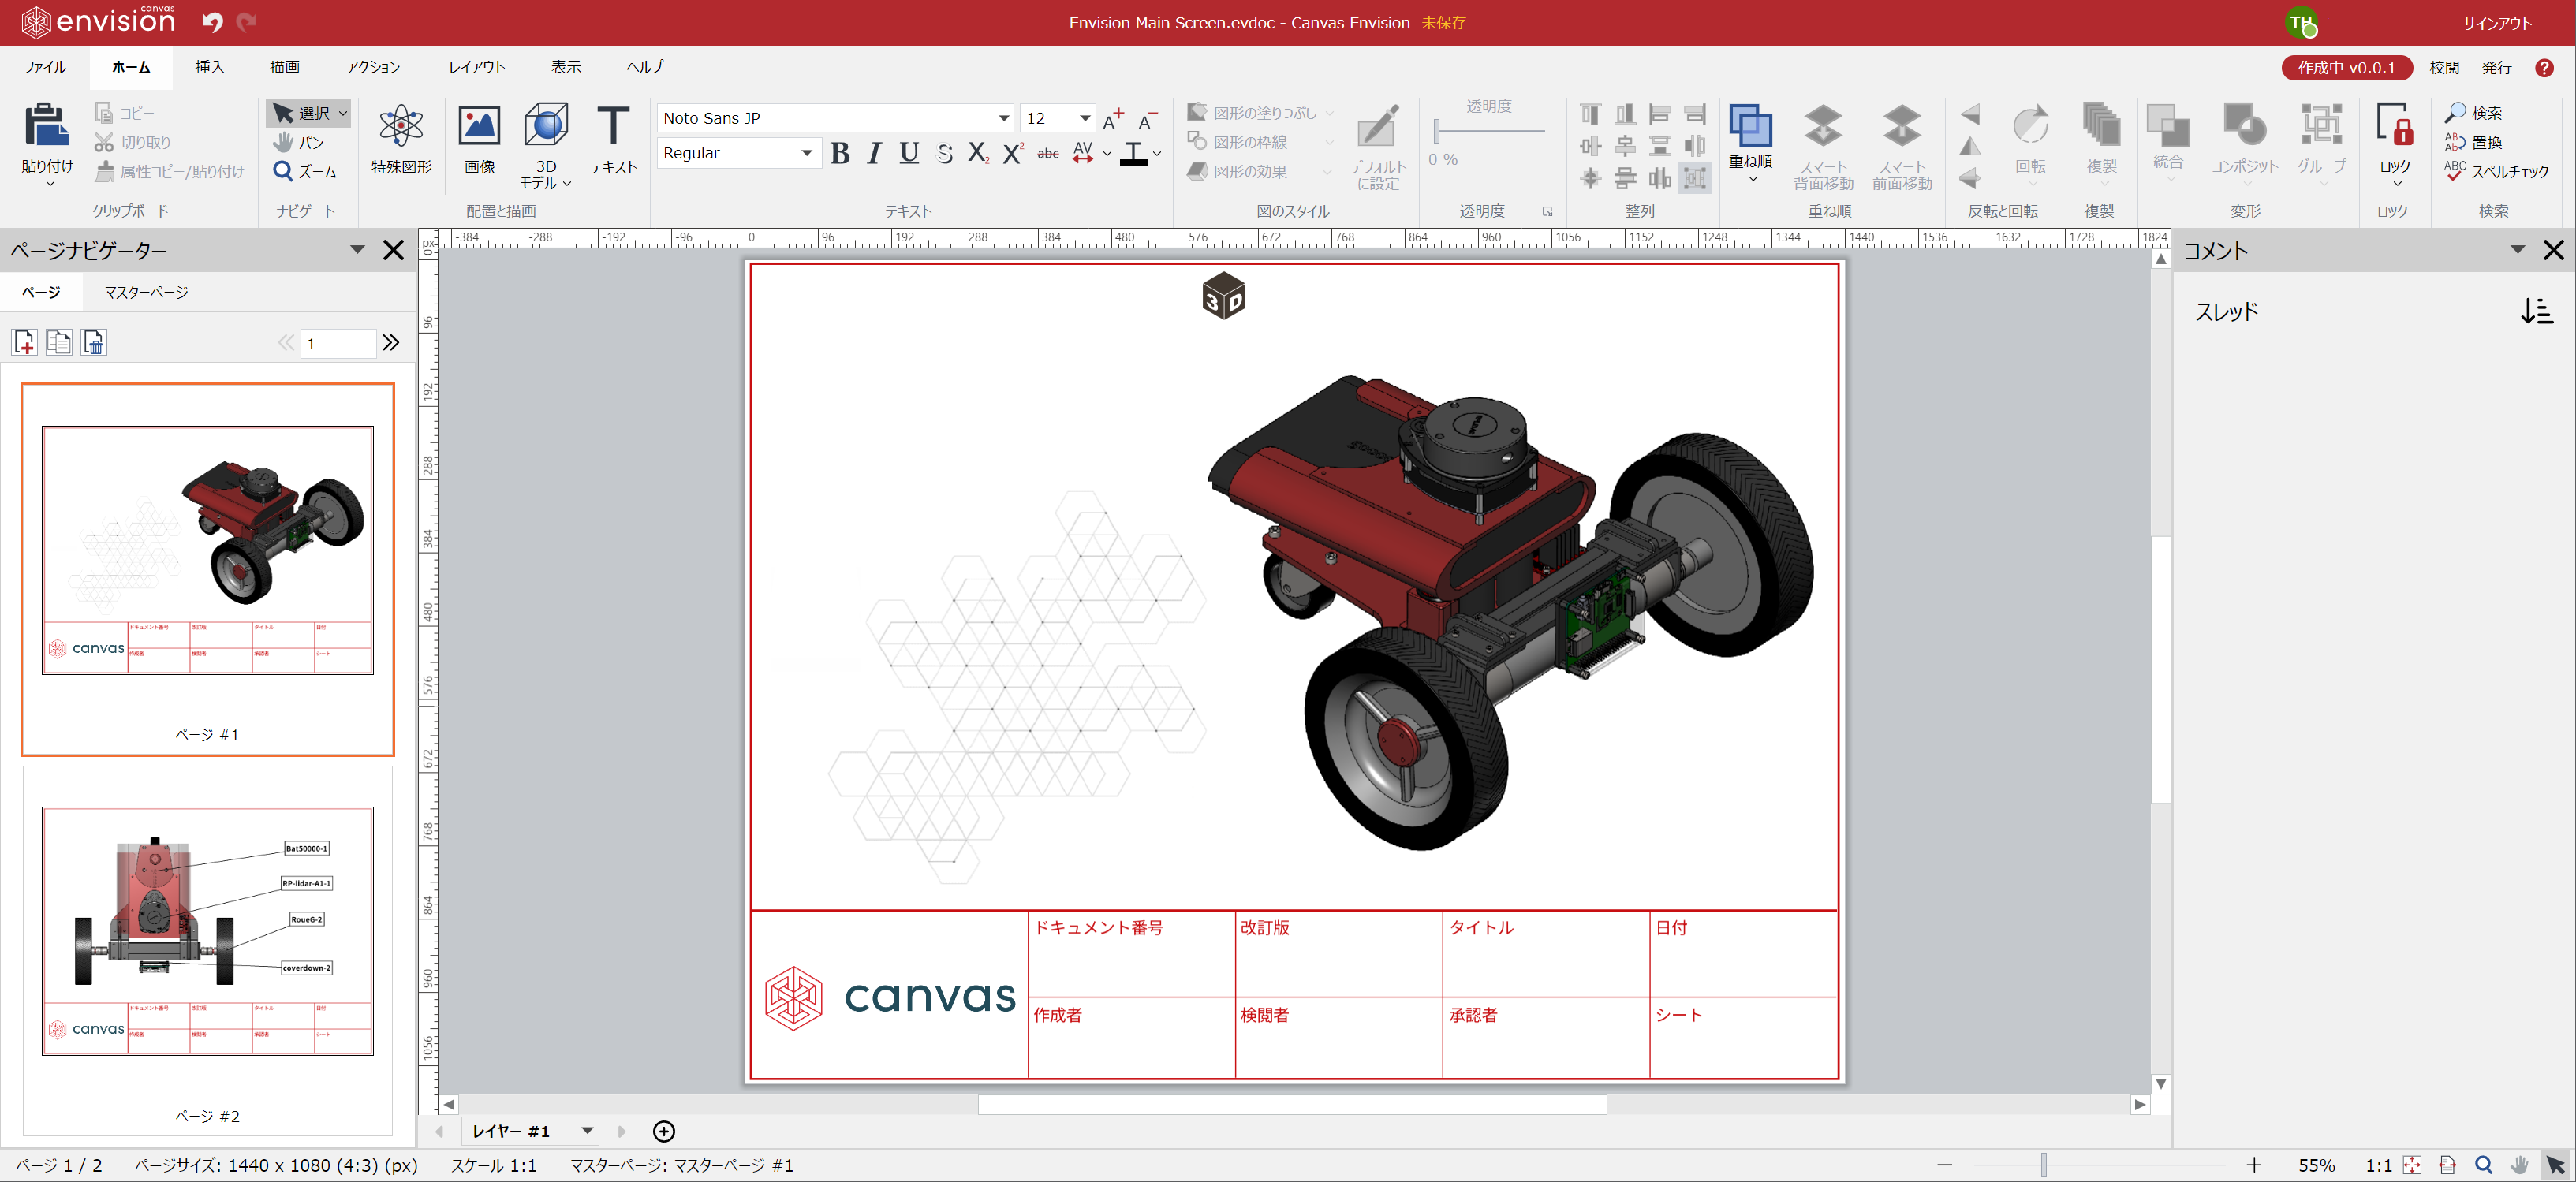Open the Master Page (マスターページ) tab
The image size is (2576, 1182).
pyautogui.click(x=146, y=292)
